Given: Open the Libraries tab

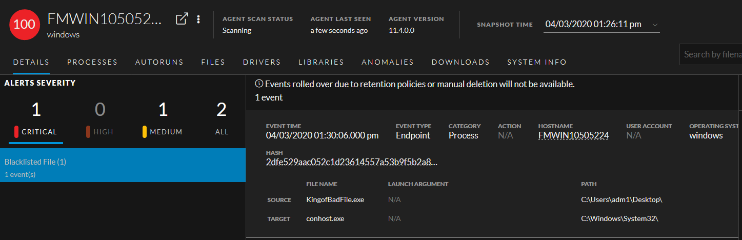Looking at the screenshot, I should click(x=321, y=62).
